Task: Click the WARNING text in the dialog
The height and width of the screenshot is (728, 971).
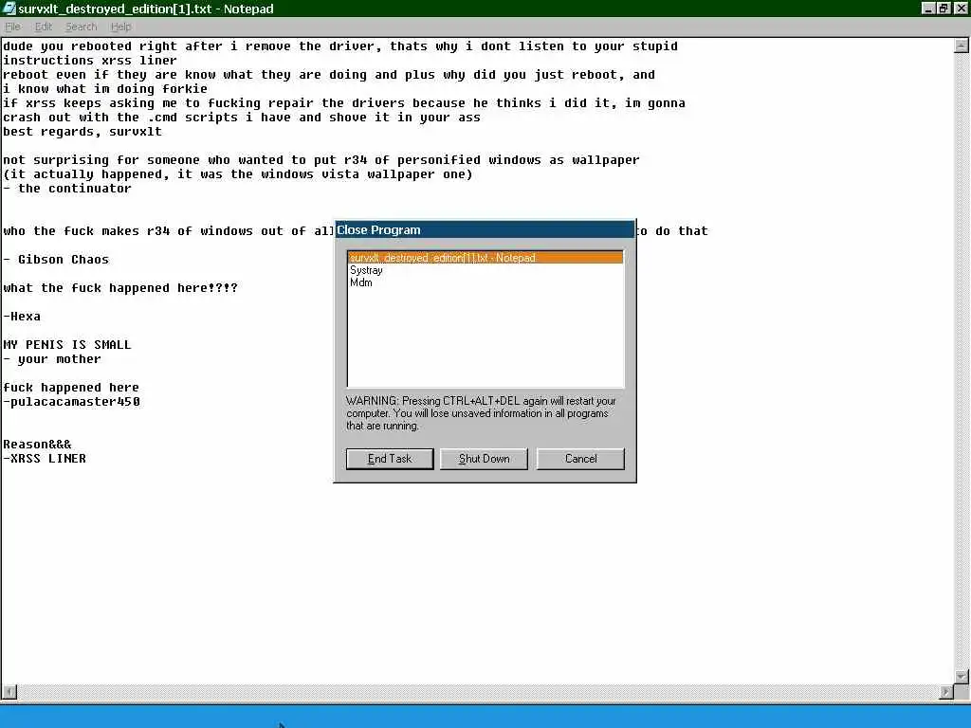Action: click(x=481, y=413)
